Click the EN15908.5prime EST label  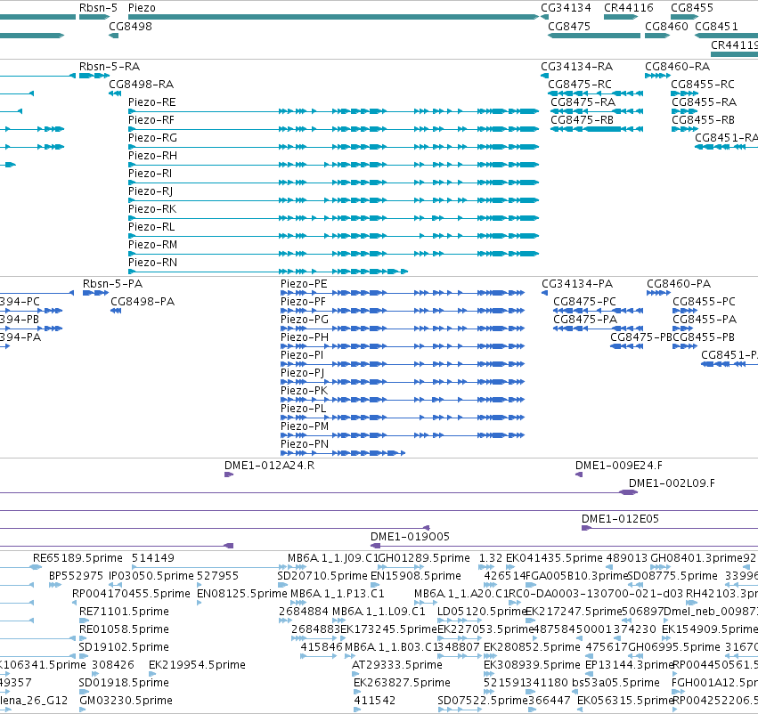click(x=416, y=576)
